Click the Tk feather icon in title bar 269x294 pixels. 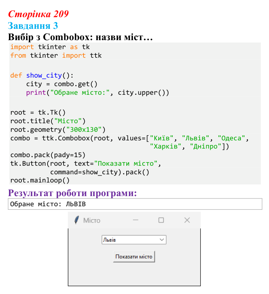(x=76, y=220)
